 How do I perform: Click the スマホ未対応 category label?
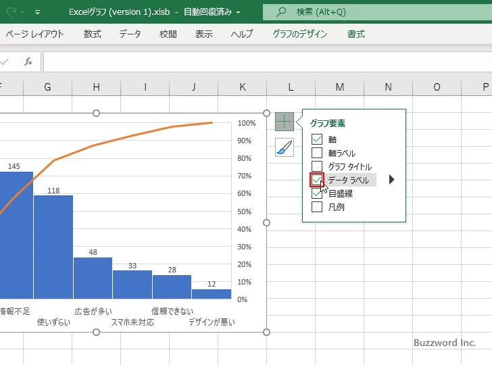point(132,322)
